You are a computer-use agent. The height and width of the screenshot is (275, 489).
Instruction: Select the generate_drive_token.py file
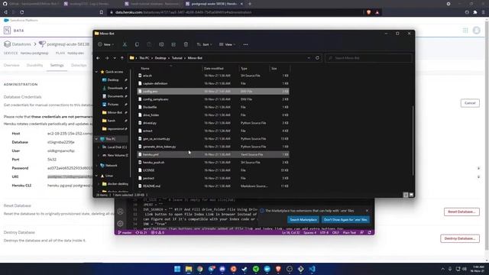click(213, 147)
